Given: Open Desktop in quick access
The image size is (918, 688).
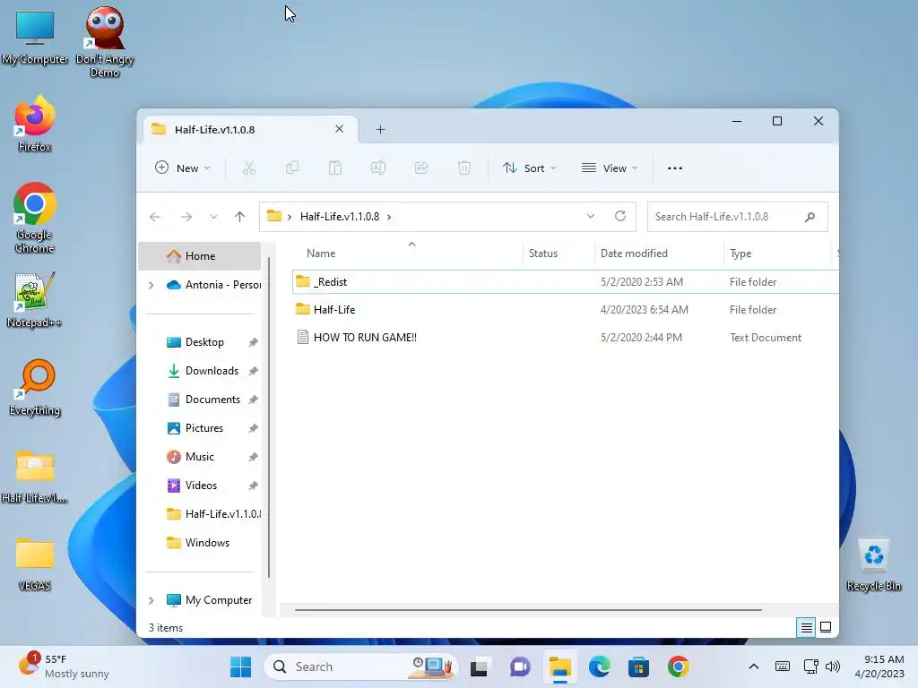Looking at the screenshot, I should 204,342.
